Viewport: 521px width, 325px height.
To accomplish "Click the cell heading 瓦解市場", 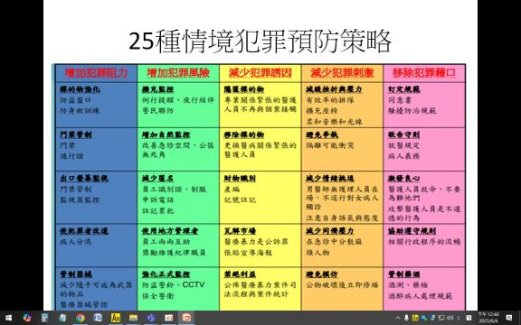I will click(x=240, y=231).
